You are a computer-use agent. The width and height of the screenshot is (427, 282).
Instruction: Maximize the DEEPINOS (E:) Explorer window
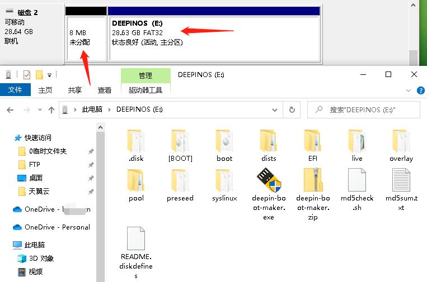click(x=388, y=74)
